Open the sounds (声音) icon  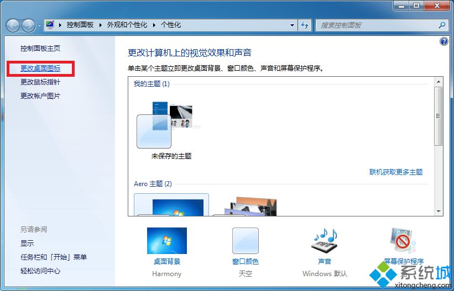point(325,241)
